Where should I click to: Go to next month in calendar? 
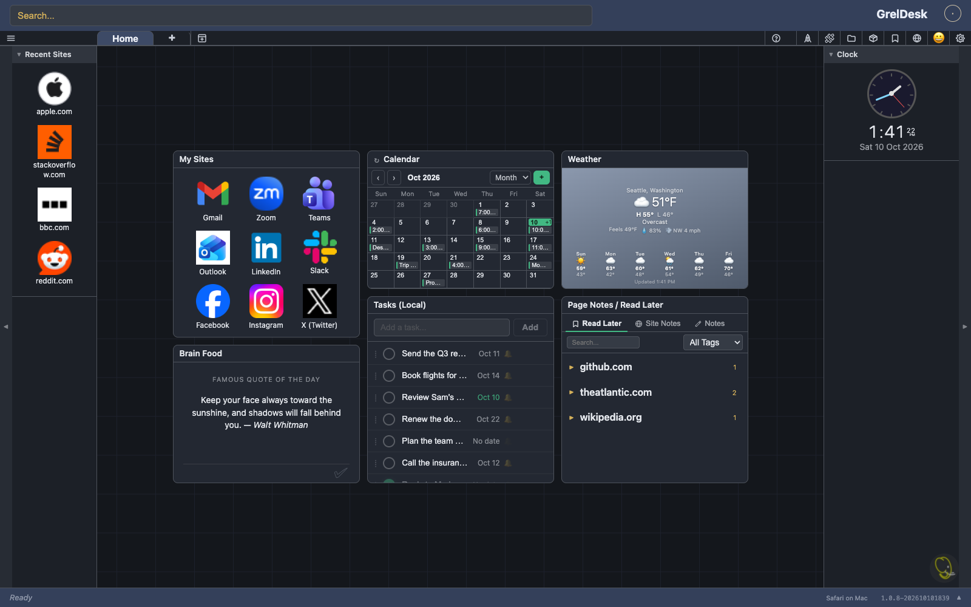(x=394, y=178)
